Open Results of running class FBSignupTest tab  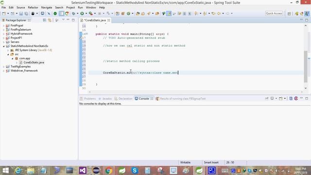tap(181, 99)
